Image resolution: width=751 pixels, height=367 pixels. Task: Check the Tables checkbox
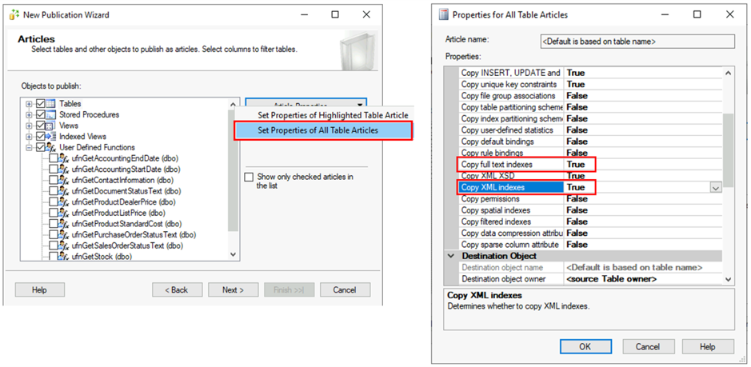pos(40,103)
